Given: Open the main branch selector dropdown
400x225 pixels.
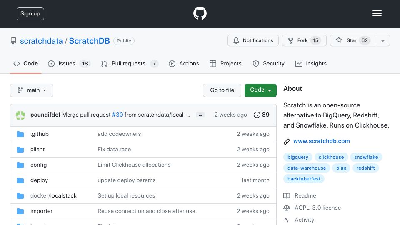Looking at the screenshot, I should [x=32, y=90].
